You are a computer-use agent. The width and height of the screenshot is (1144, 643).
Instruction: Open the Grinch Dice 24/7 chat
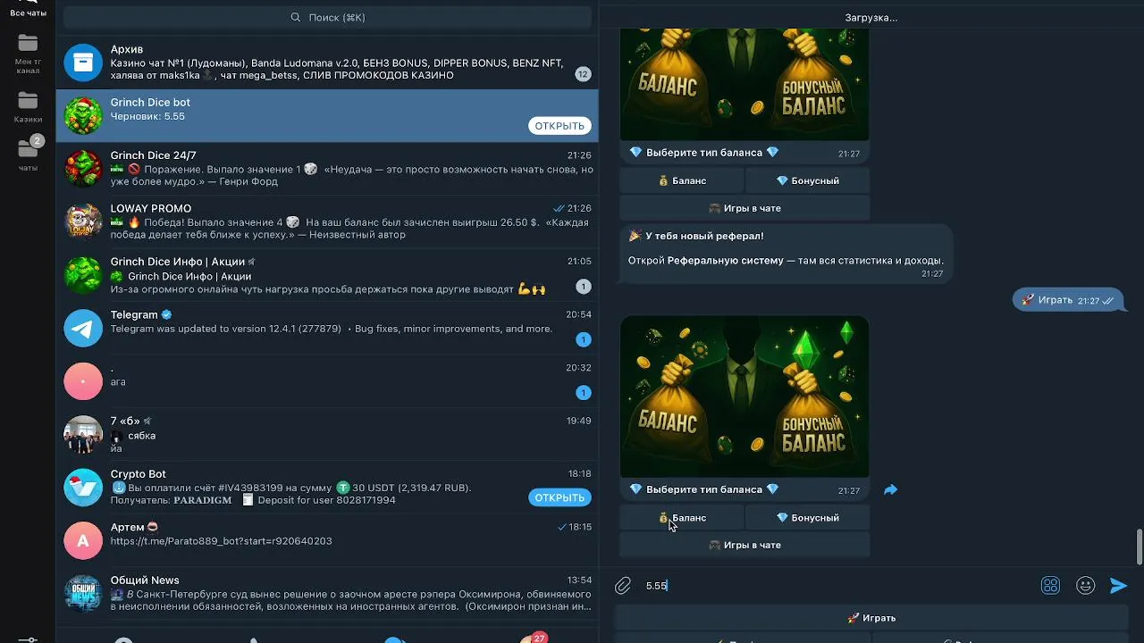click(x=327, y=168)
